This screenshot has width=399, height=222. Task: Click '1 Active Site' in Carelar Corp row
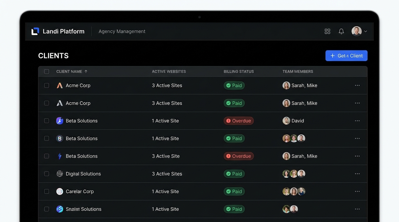(165, 191)
